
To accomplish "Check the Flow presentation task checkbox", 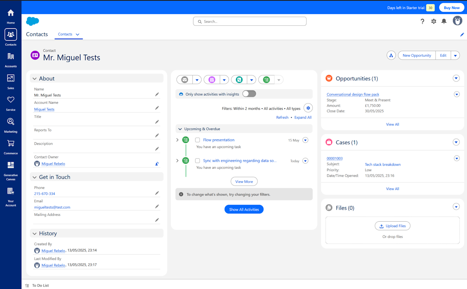I will coord(197,140).
